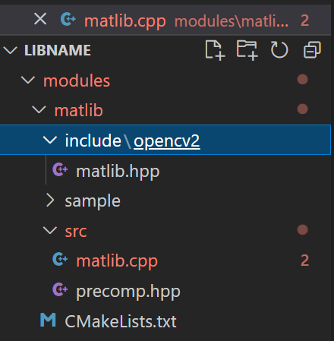Open matlib.cpp from open editors list

[125, 21]
